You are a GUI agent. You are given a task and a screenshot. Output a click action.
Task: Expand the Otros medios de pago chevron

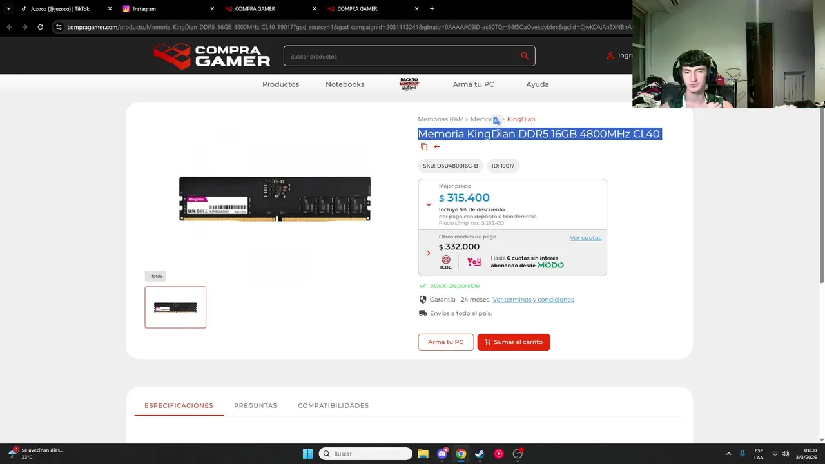click(429, 253)
